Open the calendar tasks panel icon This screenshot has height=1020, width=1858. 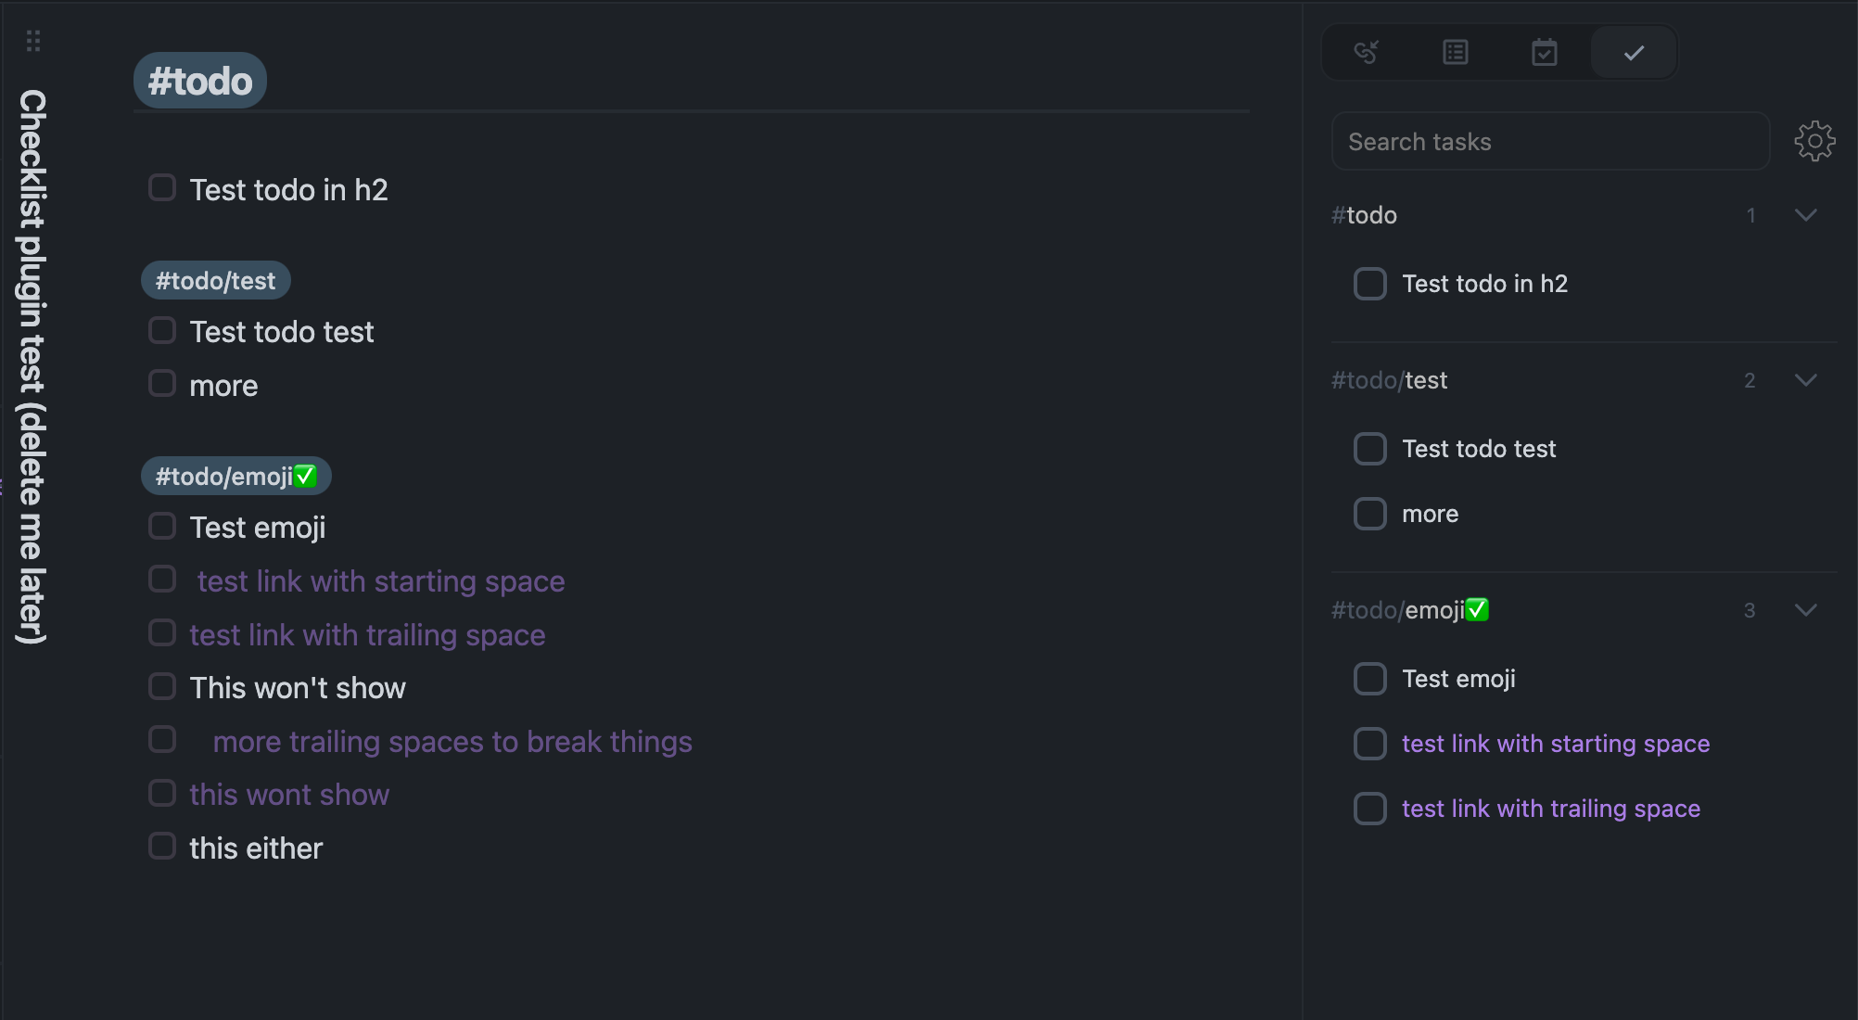[1544, 52]
